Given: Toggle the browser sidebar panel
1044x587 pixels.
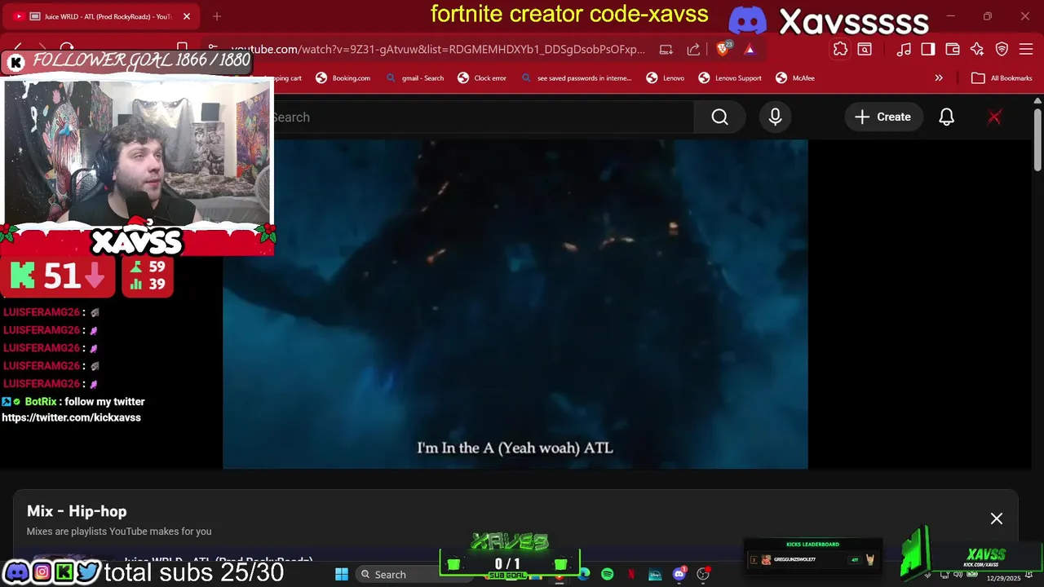Looking at the screenshot, I should (928, 49).
